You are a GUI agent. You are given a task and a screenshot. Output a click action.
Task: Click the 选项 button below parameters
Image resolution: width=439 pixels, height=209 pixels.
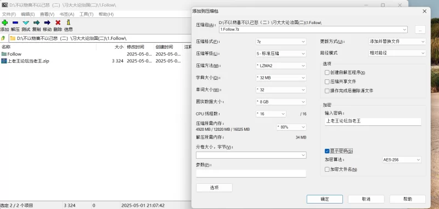tap(214, 188)
